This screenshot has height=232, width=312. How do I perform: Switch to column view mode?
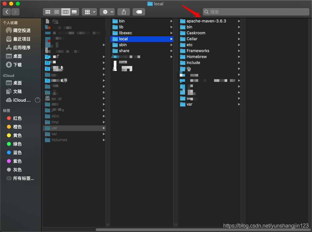[66, 12]
